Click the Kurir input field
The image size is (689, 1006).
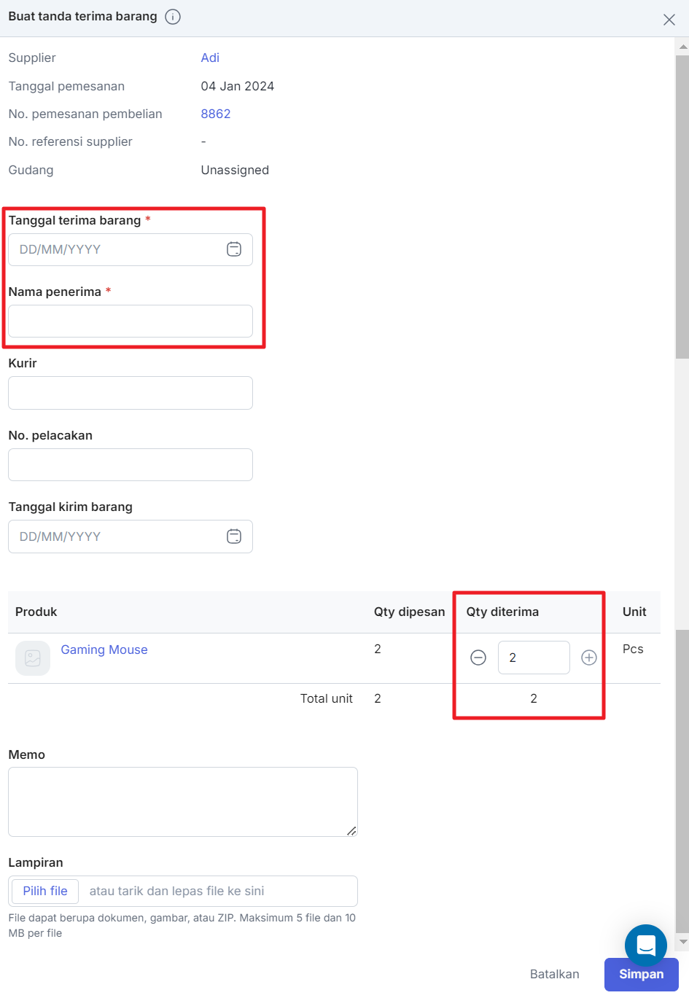coord(131,393)
